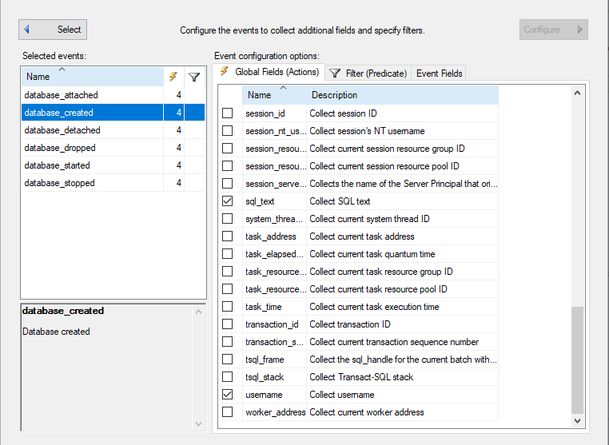Tick the transaction sequence number checkbox
This screenshot has height=445, width=609.
227,342
